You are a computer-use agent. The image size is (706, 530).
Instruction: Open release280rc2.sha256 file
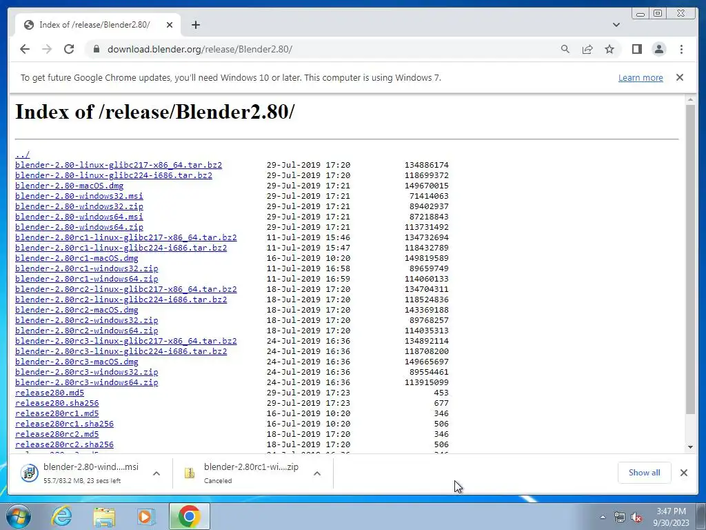pyautogui.click(x=64, y=445)
